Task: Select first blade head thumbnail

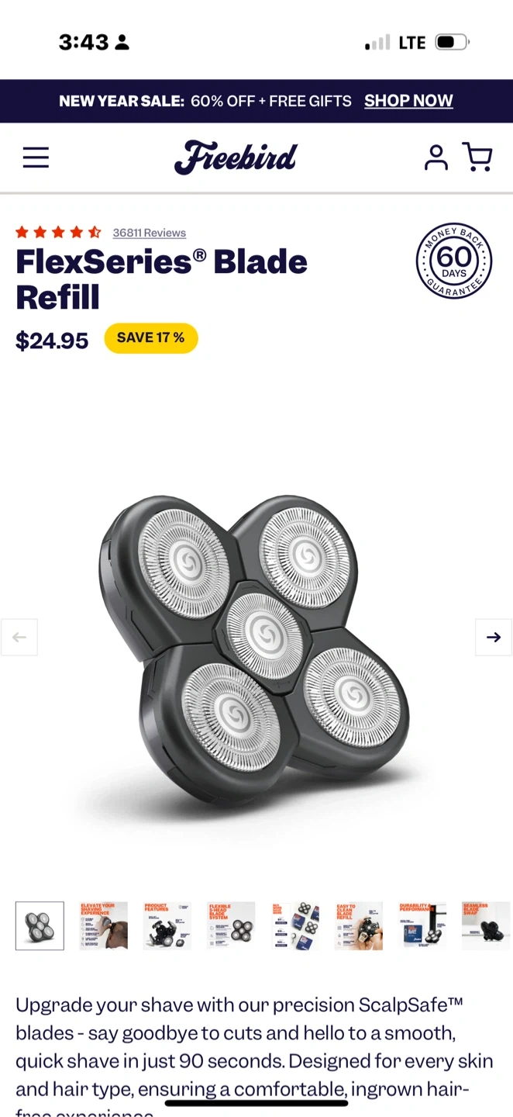Action: [x=40, y=926]
